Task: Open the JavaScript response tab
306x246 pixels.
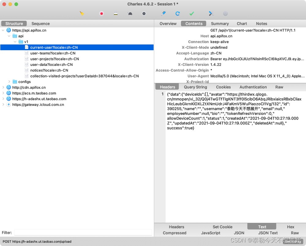Action: (211, 233)
